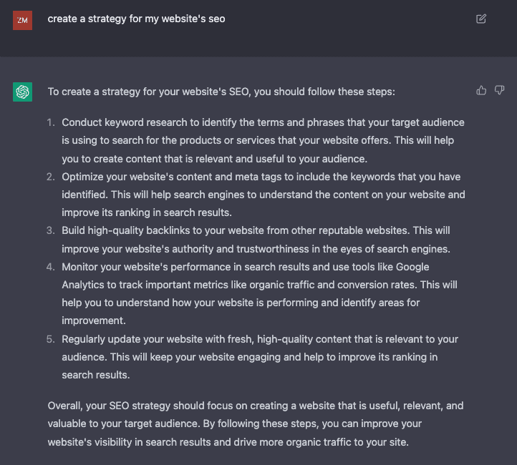Select list number 2 marker
This screenshot has width=517, height=465.
point(51,177)
